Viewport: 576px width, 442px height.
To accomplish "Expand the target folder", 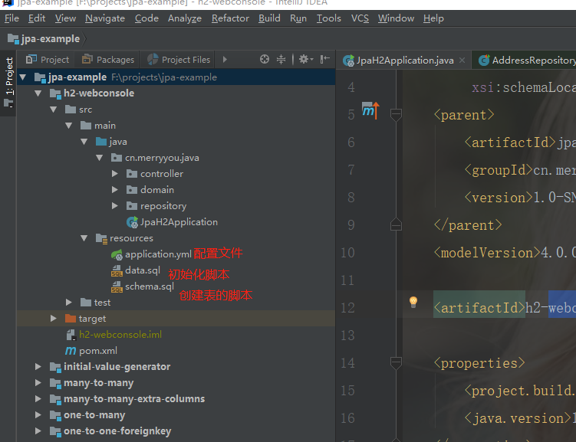I will coord(53,319).
